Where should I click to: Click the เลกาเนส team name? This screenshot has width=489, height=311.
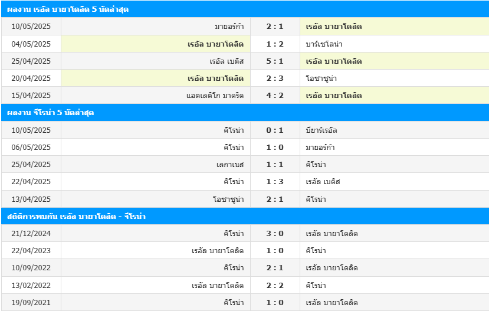(x=230, y=165)
